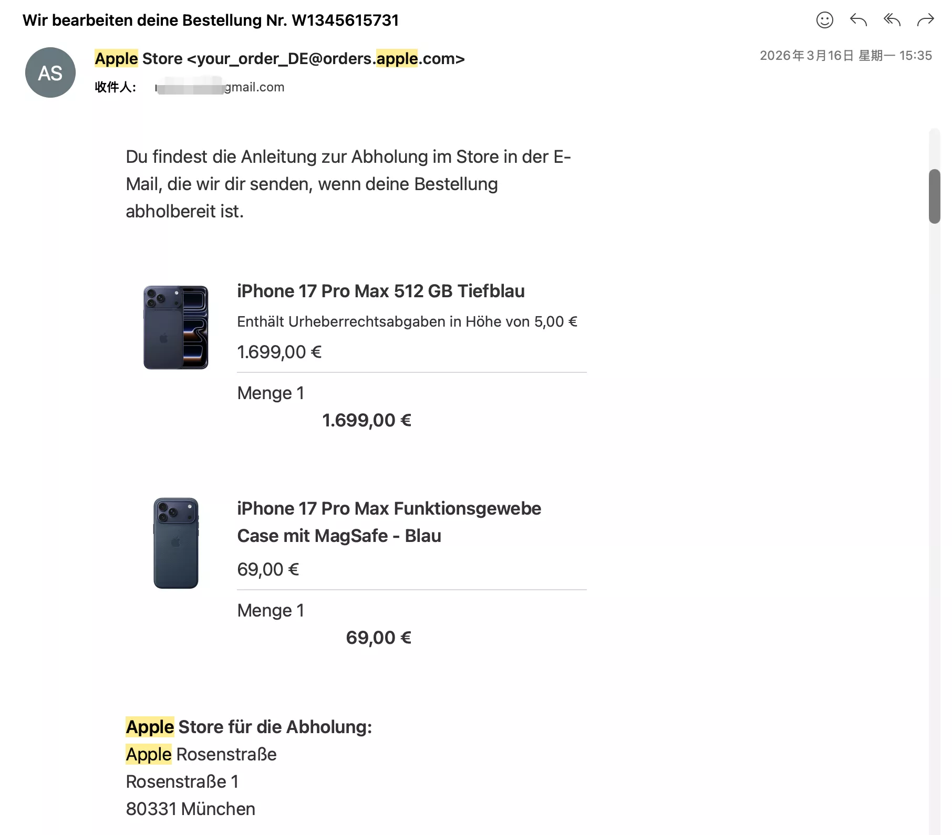Click the reply all double-arrow icon
Image resolution: width=952 pixels, height=835 pixels.
(892, 20)
